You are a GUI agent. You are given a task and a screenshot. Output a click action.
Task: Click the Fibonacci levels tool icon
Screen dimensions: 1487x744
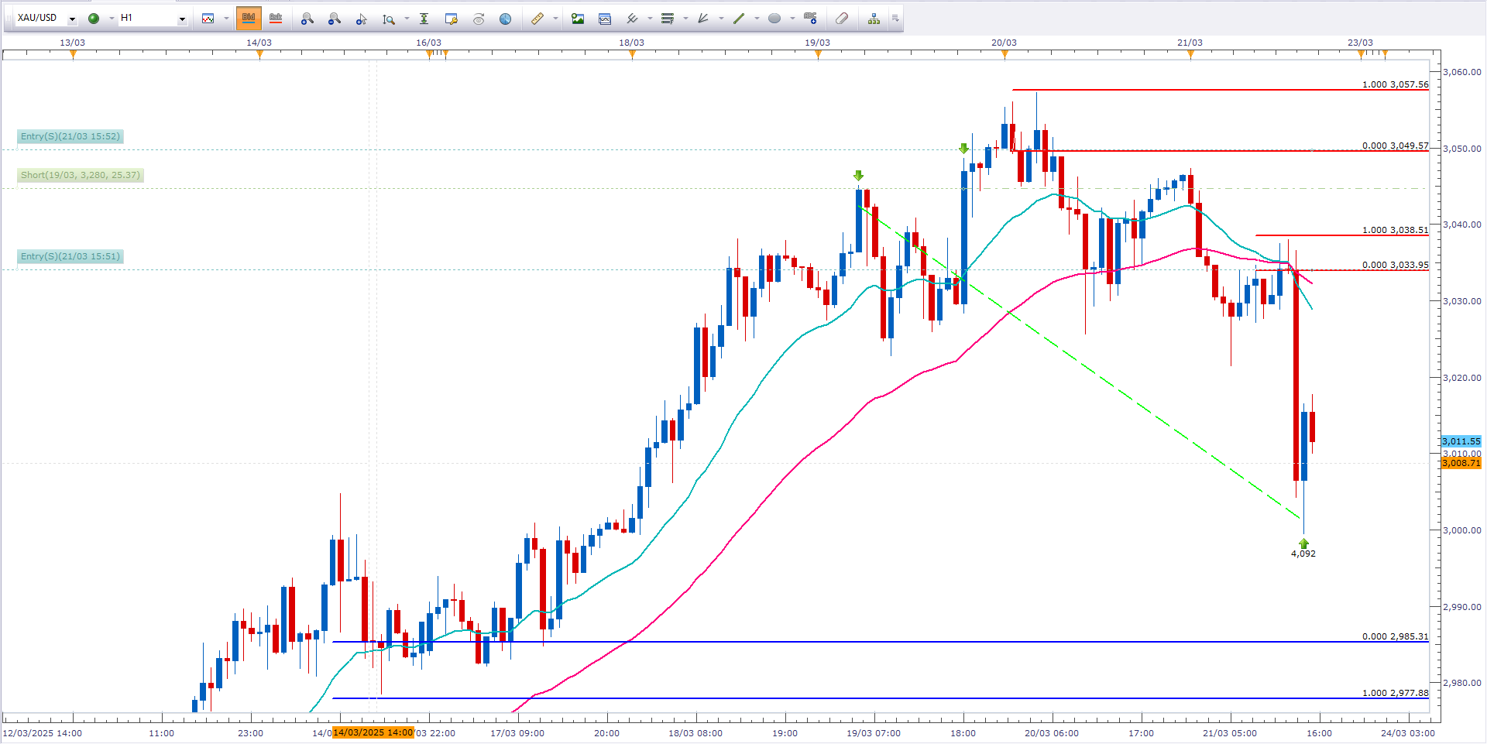(667, 19)
